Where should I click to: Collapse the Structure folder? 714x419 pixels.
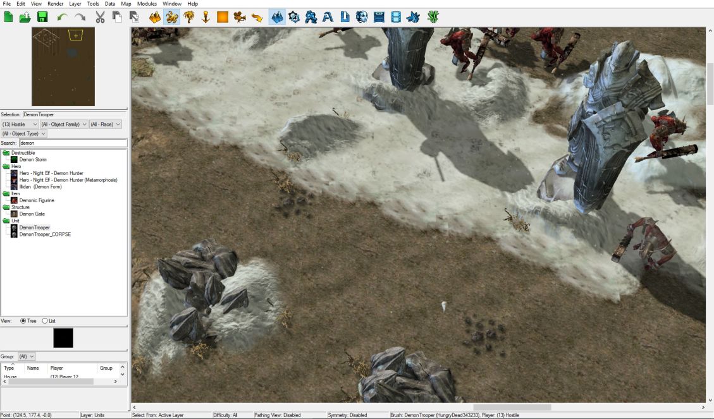tap(6, 207)
